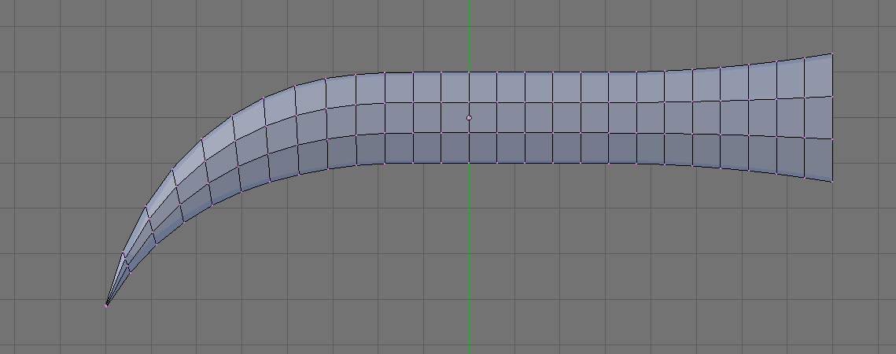Select the topmost segment of the right end edge
The image size is (896, 354).
click(832, 76)
